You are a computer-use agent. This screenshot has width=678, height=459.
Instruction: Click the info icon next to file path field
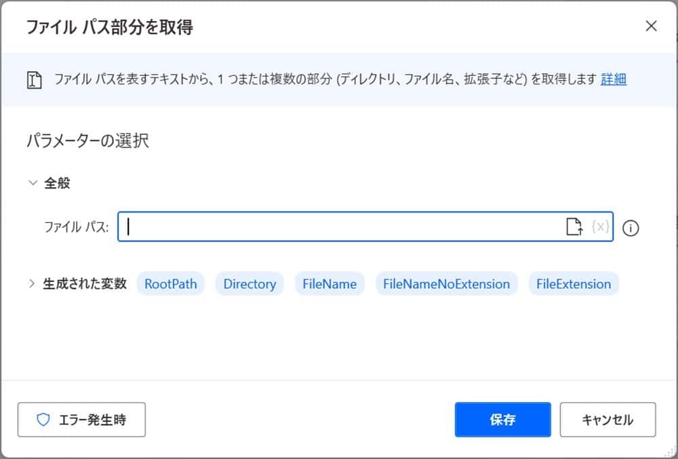point(631,228)
